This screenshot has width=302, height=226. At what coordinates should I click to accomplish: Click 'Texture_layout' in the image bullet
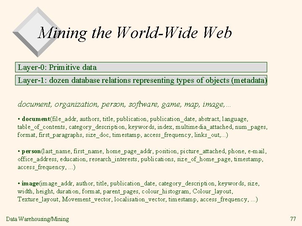[x=38, y=199]
